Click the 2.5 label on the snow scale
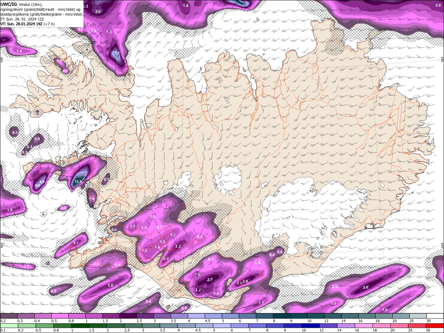This screenshot has width=444, height=333. coord(139,321)
